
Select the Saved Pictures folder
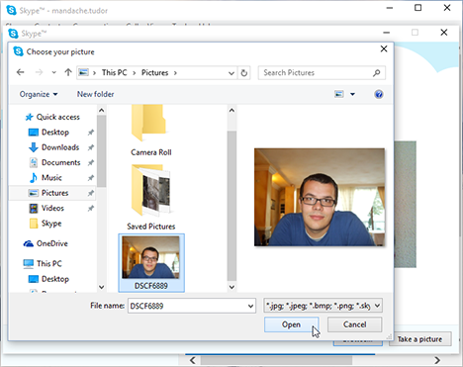click(x=151, y=198)
